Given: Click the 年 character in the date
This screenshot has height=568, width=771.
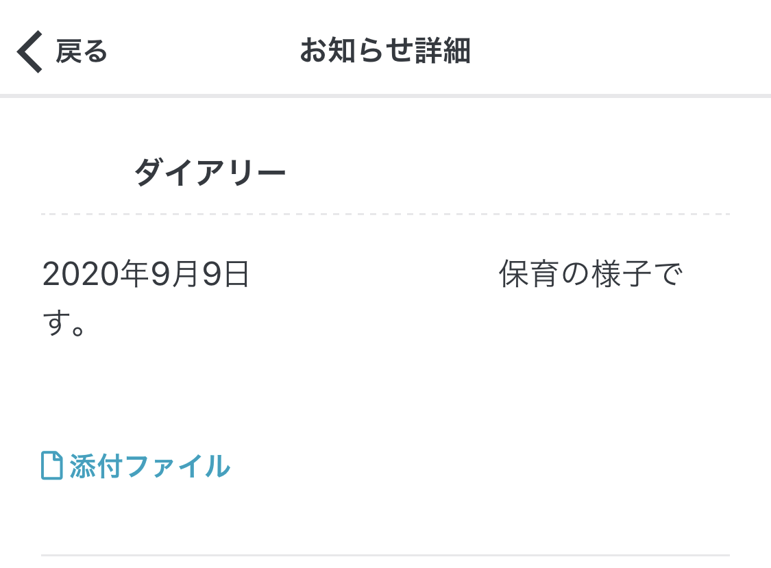Looking at the screenshot, I should coord(135,274).
